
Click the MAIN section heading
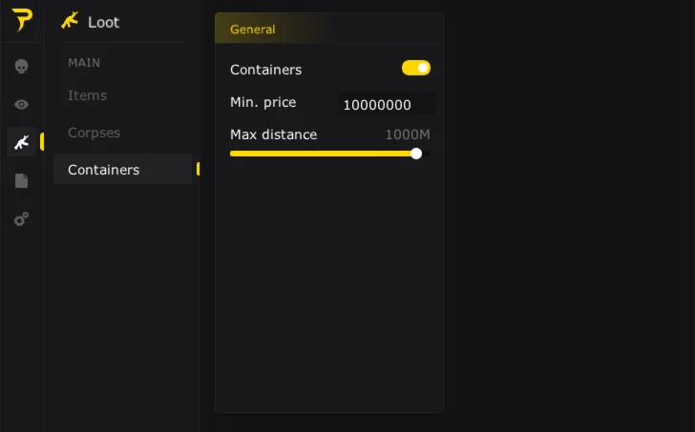pos(84,63)
